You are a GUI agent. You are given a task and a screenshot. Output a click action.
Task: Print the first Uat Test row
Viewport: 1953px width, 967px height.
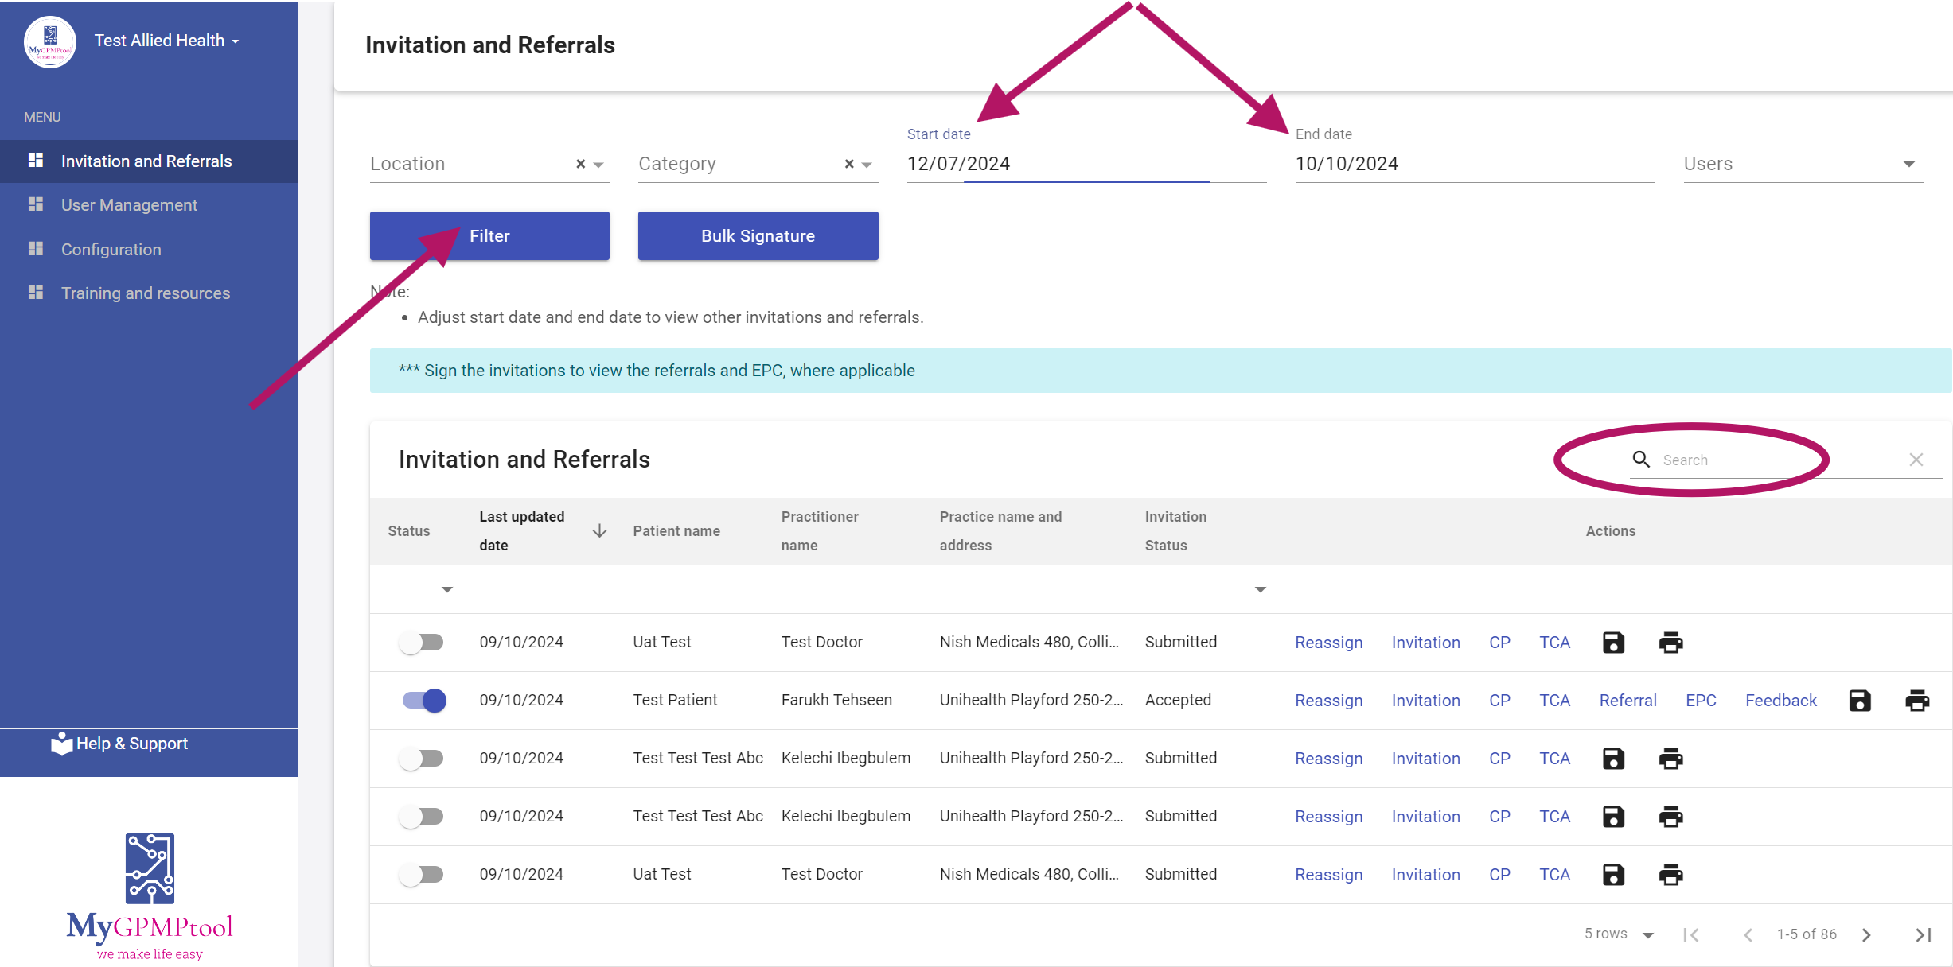coord(1670,643)
